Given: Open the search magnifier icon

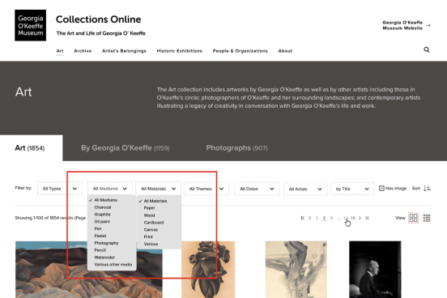Looking at the screenshot, I should 427,50.
